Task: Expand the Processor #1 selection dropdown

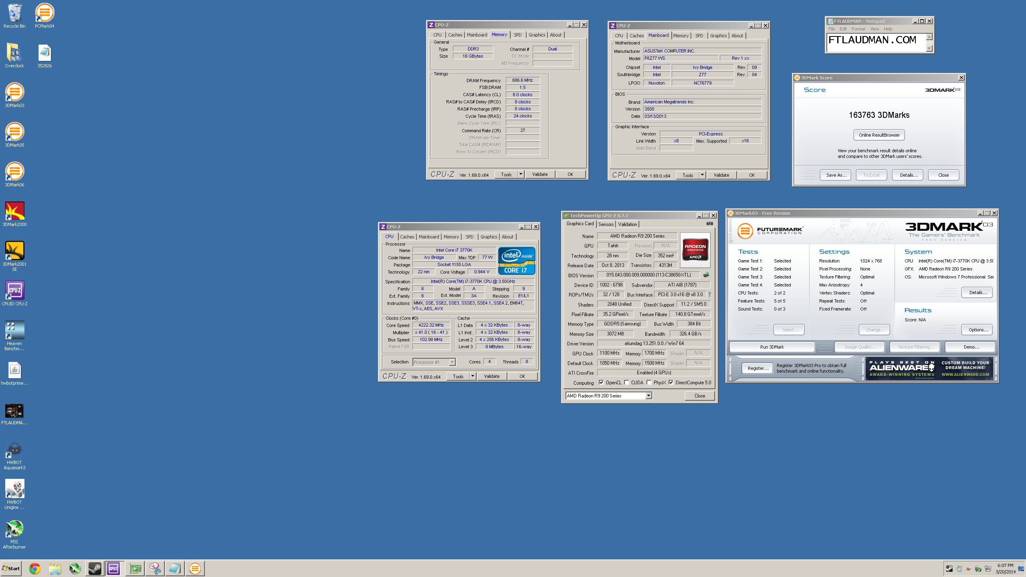Action: coord(452,362)
